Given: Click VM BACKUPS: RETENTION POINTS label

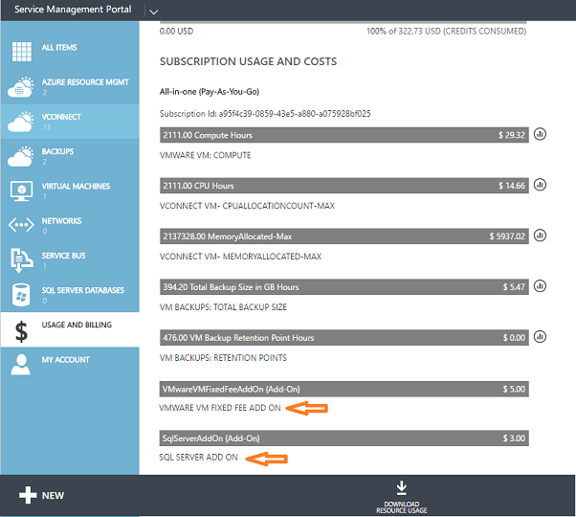Looking at the screenshot, I should (223, 358).
